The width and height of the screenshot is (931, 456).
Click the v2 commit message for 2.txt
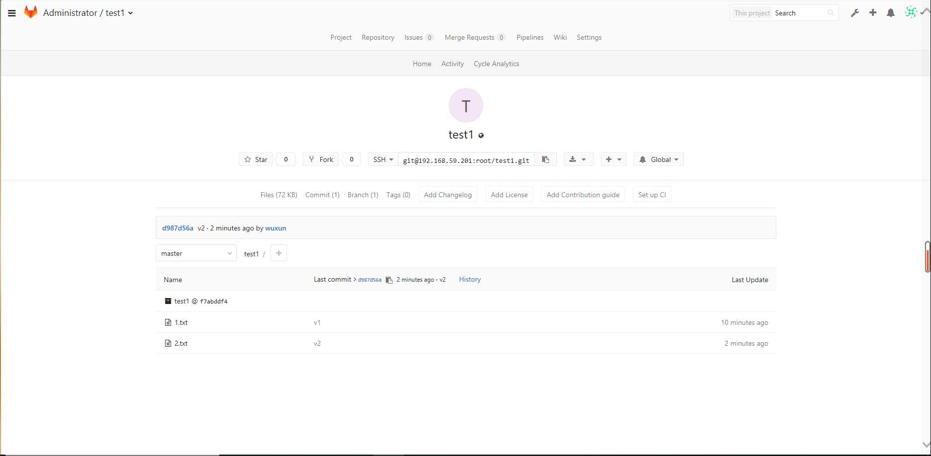click(x=317, y=343)
